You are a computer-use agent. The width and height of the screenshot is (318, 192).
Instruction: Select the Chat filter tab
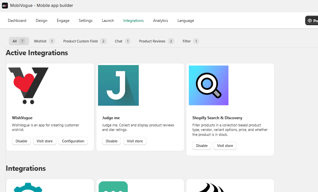click(122, 41)
